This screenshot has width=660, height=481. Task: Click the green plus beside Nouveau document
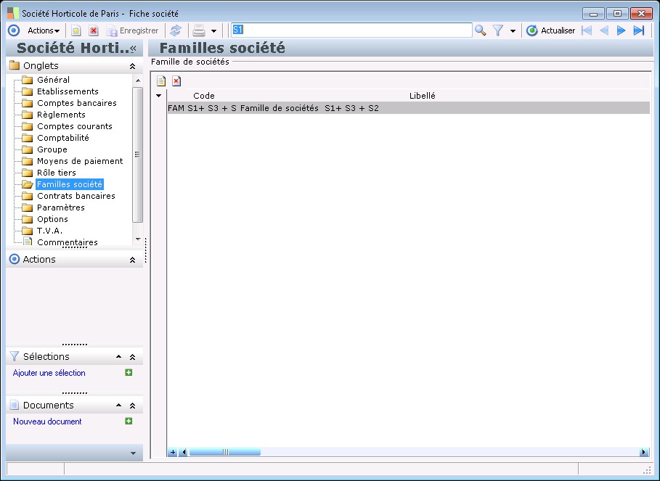(129, 421)
